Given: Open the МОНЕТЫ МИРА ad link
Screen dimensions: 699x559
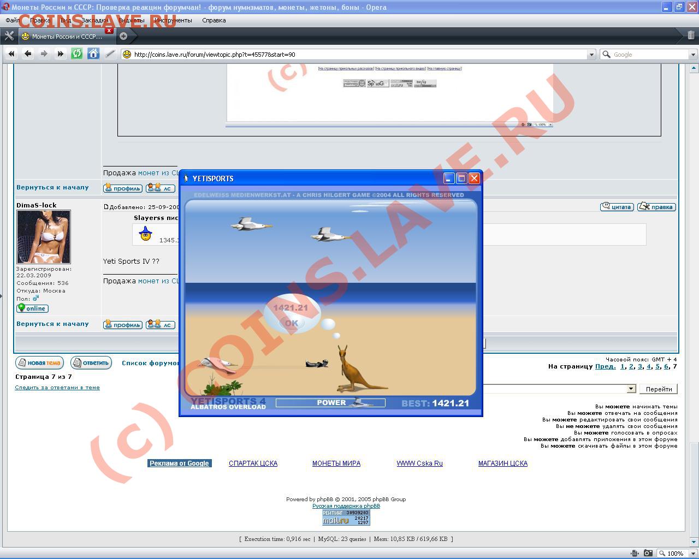Looking at the screenshot, I should [336, 463].
